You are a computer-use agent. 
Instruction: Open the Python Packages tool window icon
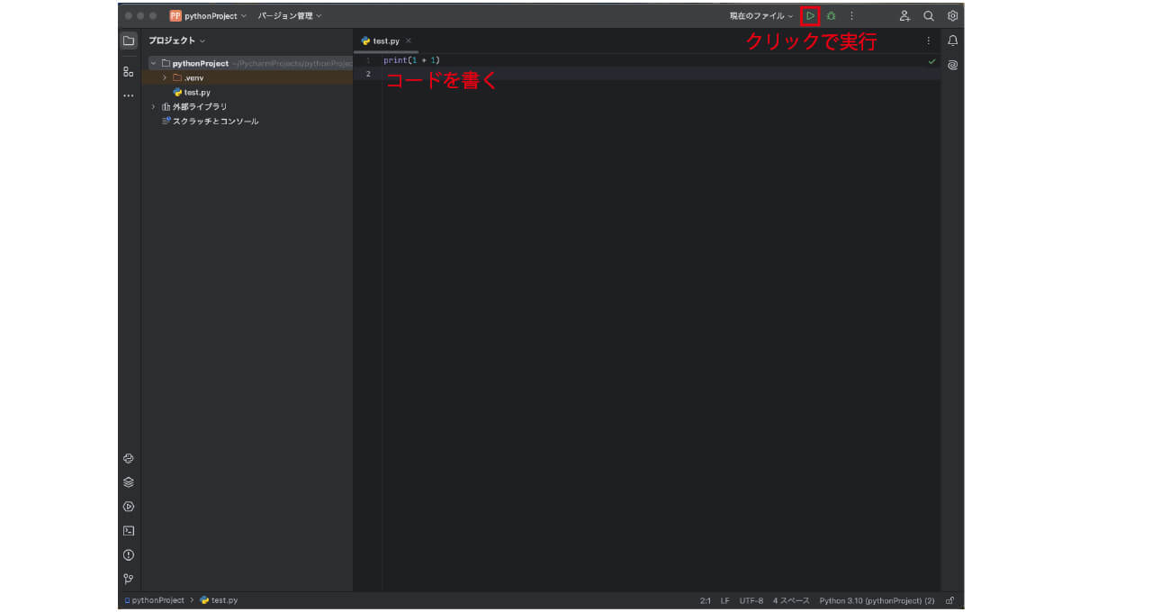[129, 458]
